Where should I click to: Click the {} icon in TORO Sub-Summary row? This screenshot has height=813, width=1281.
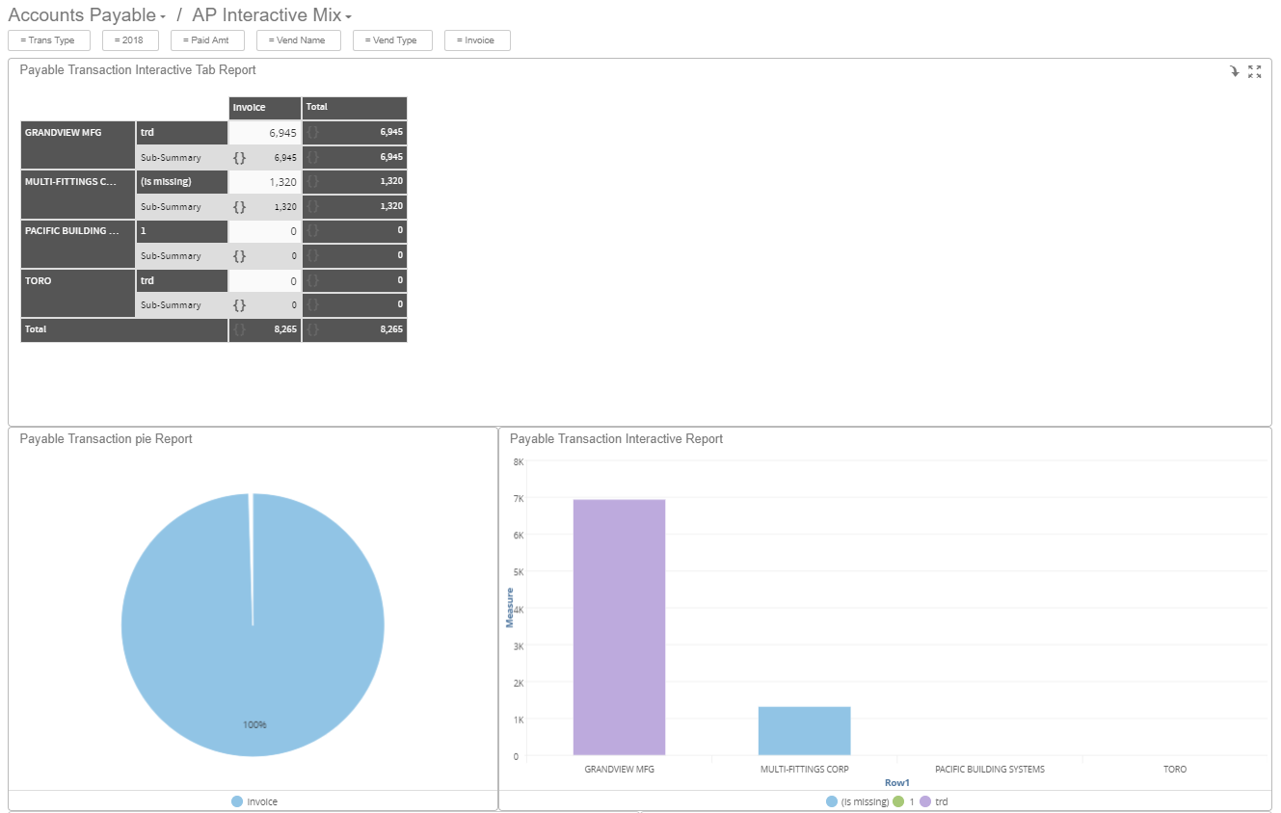[x=240, y=304]
